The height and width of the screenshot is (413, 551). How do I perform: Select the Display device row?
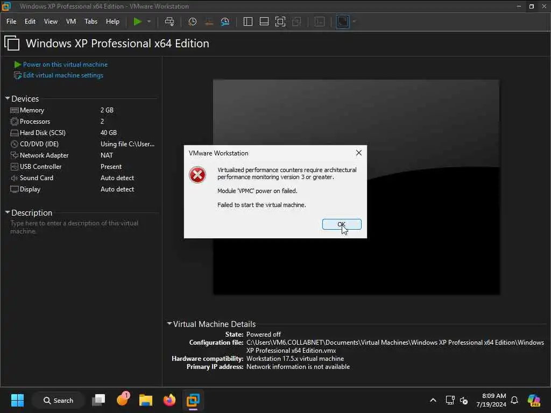point(83,189)
